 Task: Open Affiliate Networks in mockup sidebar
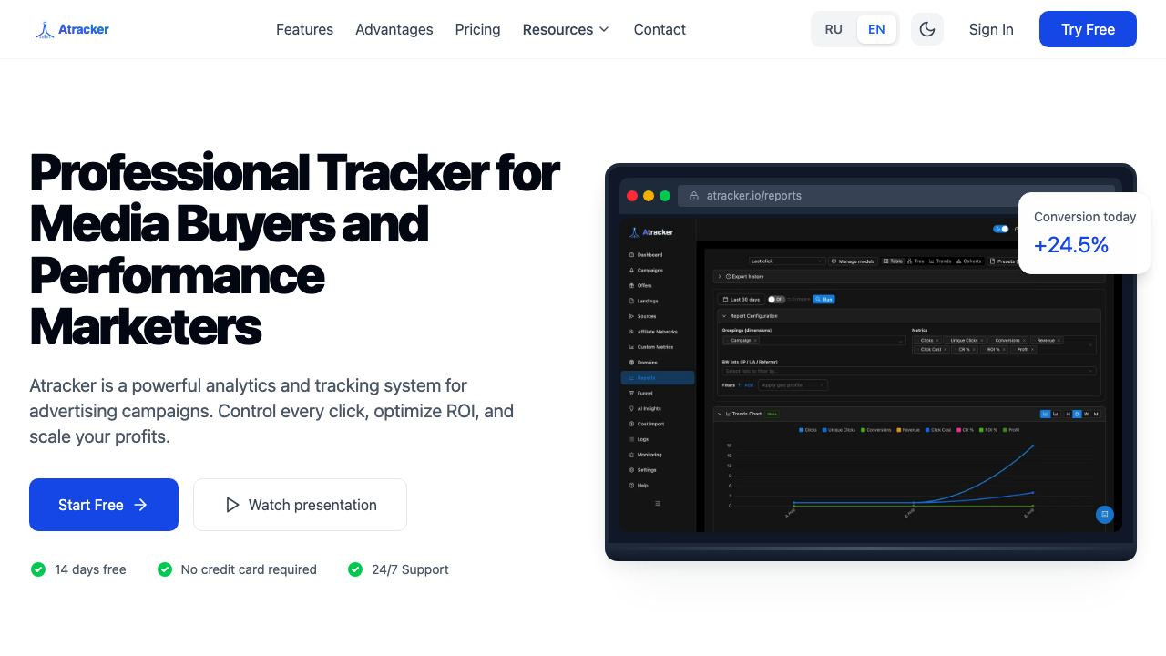657,332
